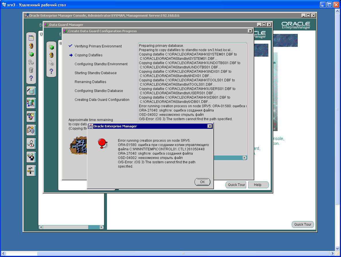Image resolution: width=341 pixels, height=257 pixels.
Task: Click the checkmark next to Verifying Primary Environment
Action: coord(70,46)
